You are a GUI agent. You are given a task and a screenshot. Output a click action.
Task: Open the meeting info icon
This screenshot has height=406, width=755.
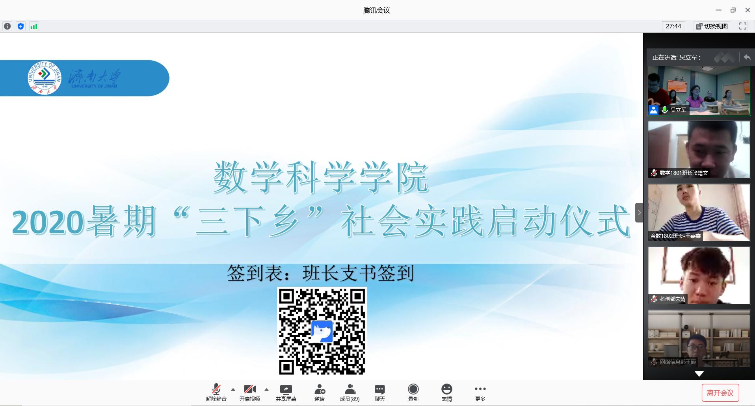pyautogui.click(x=7, y=26)
